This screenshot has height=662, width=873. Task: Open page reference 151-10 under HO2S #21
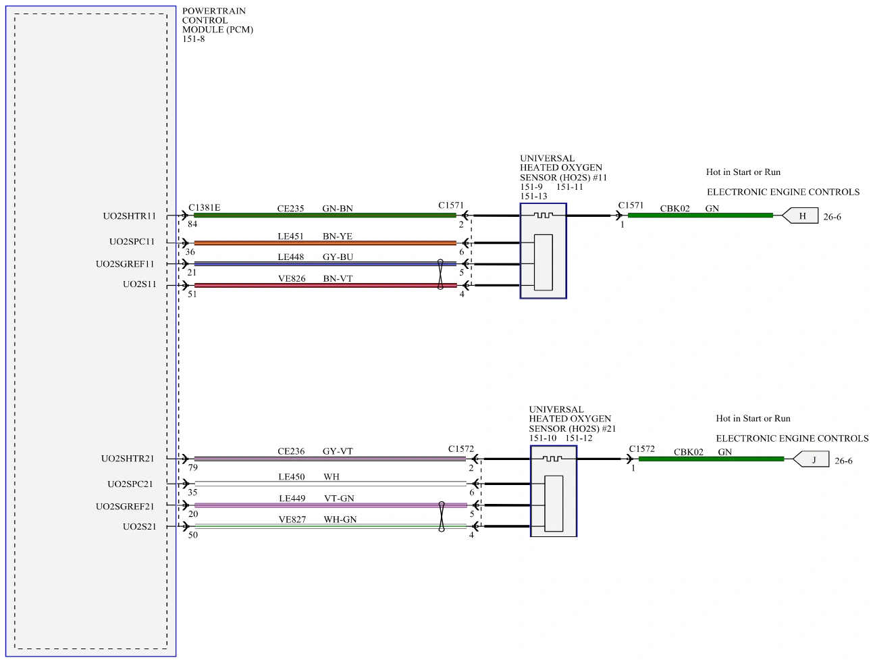point(543,438)
